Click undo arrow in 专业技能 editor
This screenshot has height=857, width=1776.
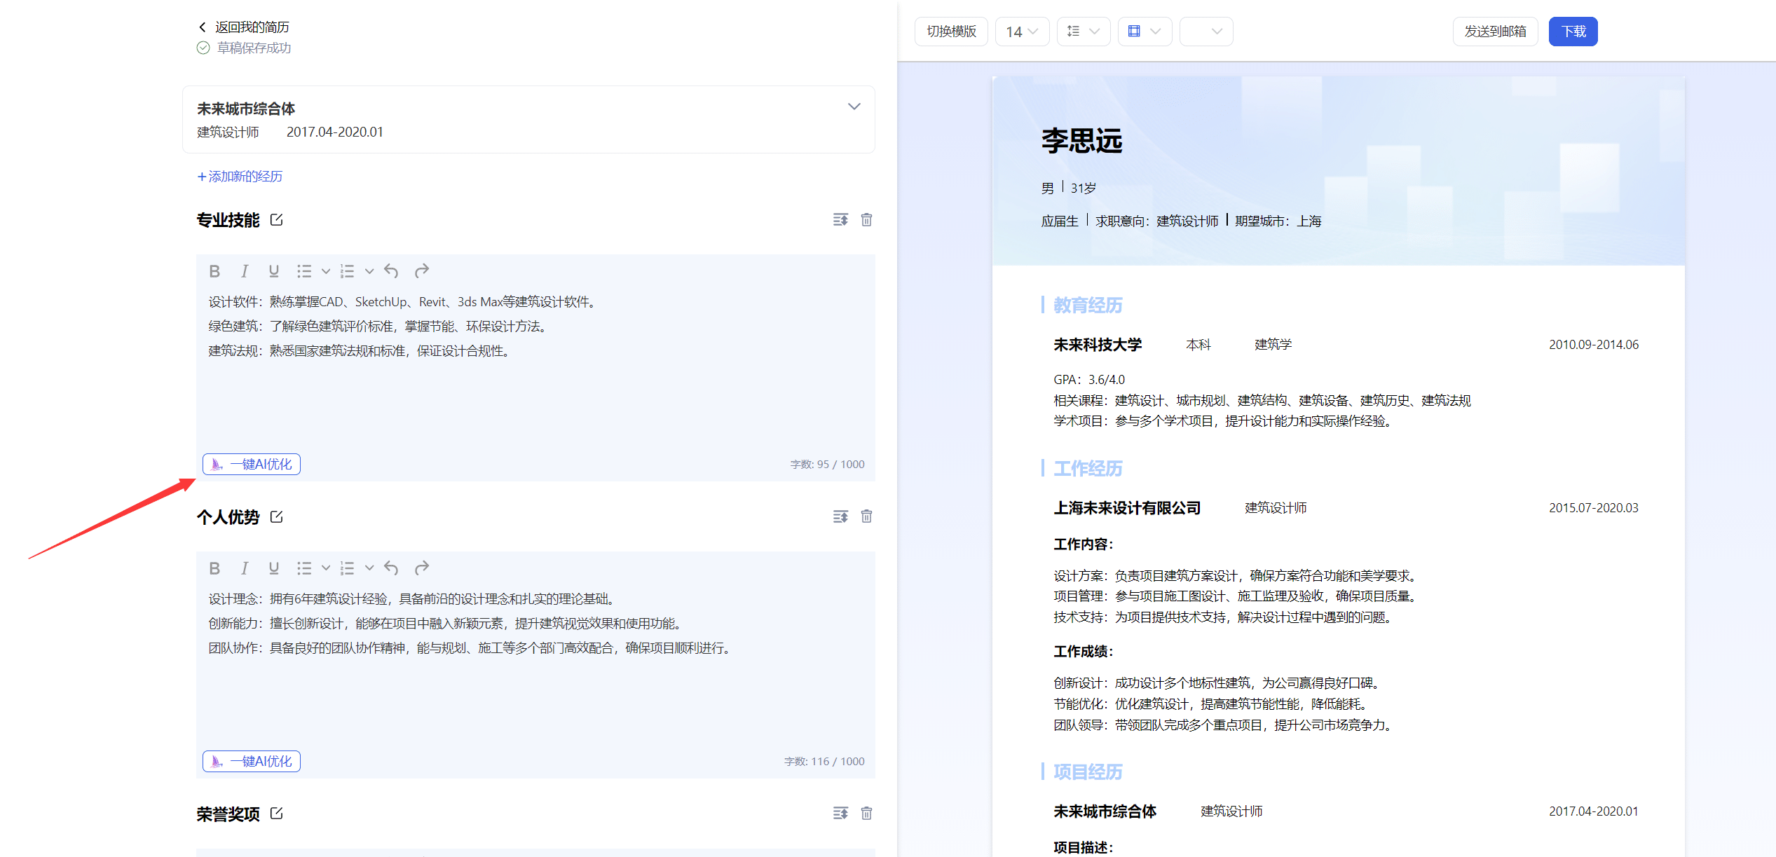coord(391,271)
